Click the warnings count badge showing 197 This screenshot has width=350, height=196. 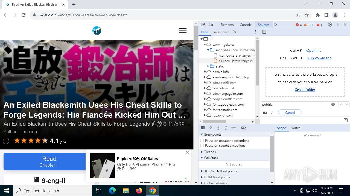(x=308, y=25)
